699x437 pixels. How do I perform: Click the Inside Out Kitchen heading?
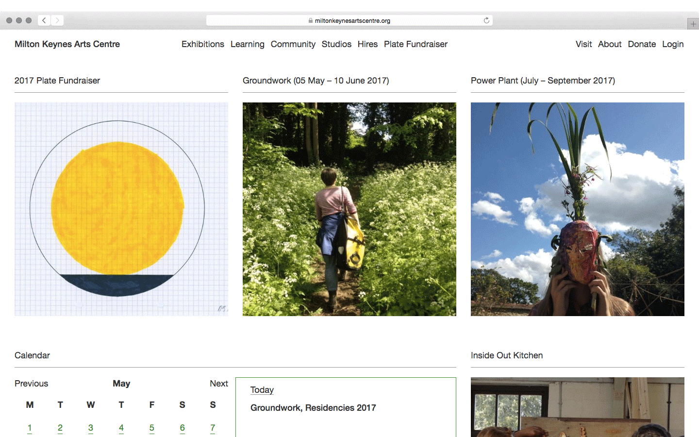(x=507, y=355)
